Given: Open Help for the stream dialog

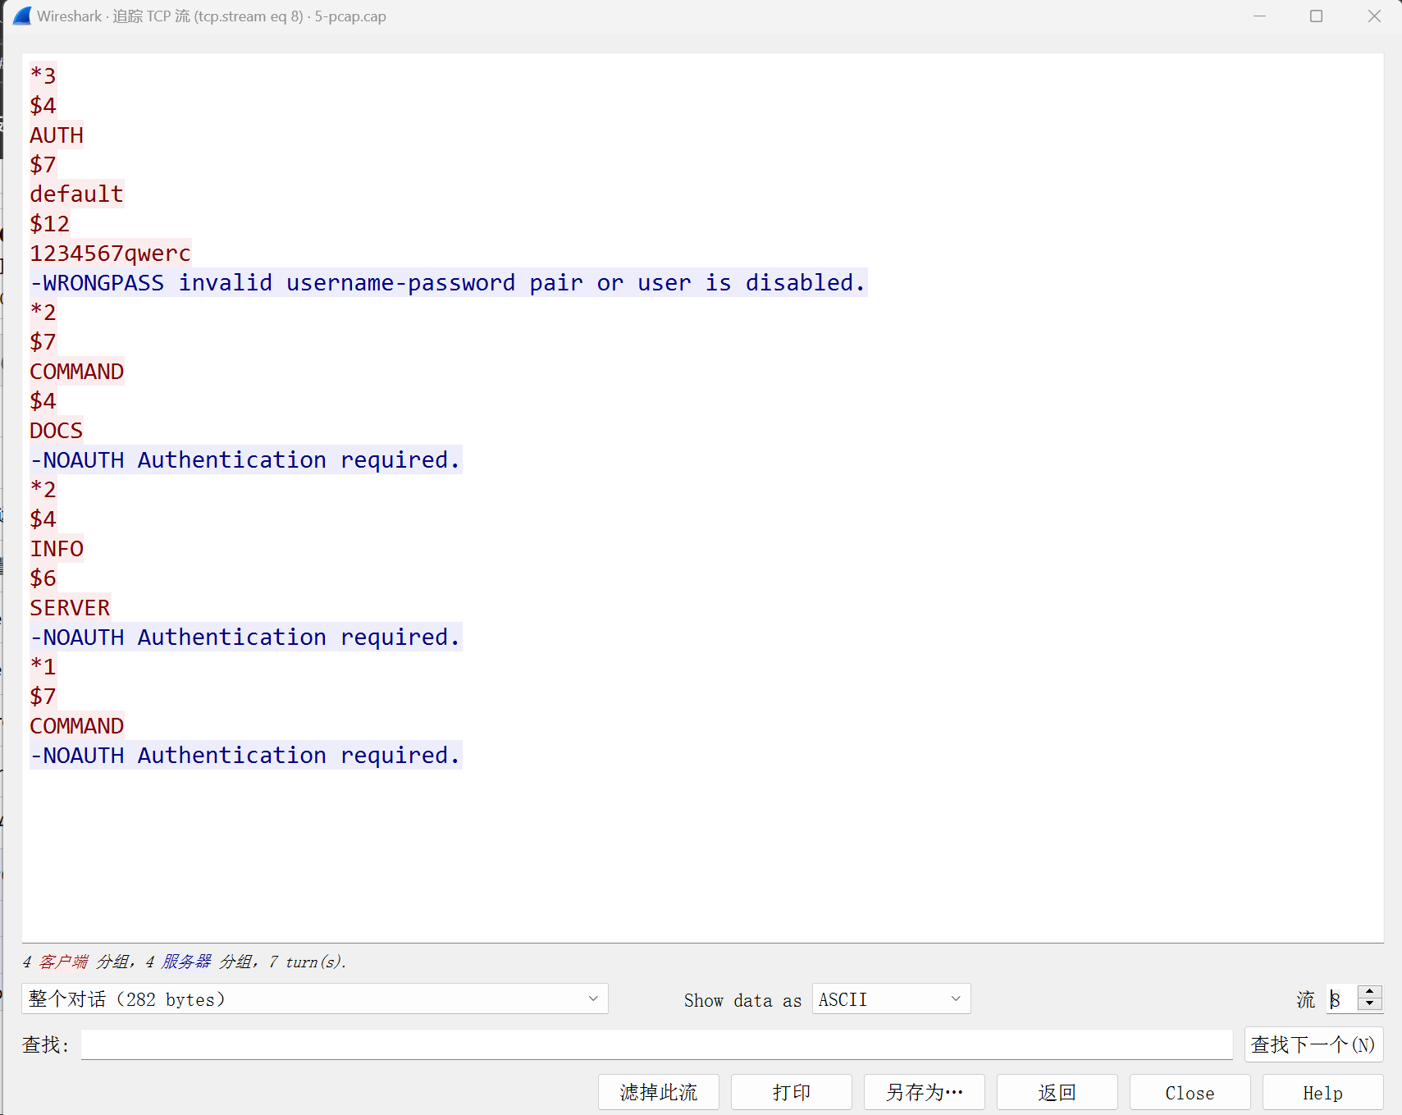Looking at the screenshot, I should (x=1322, y=1092).
